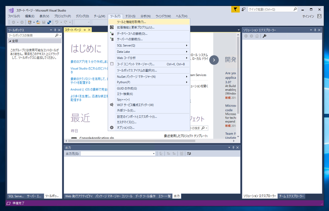329x211 pixels.
Task: Click the clear all icon in Output panel
Action: (x=181, y=154)
